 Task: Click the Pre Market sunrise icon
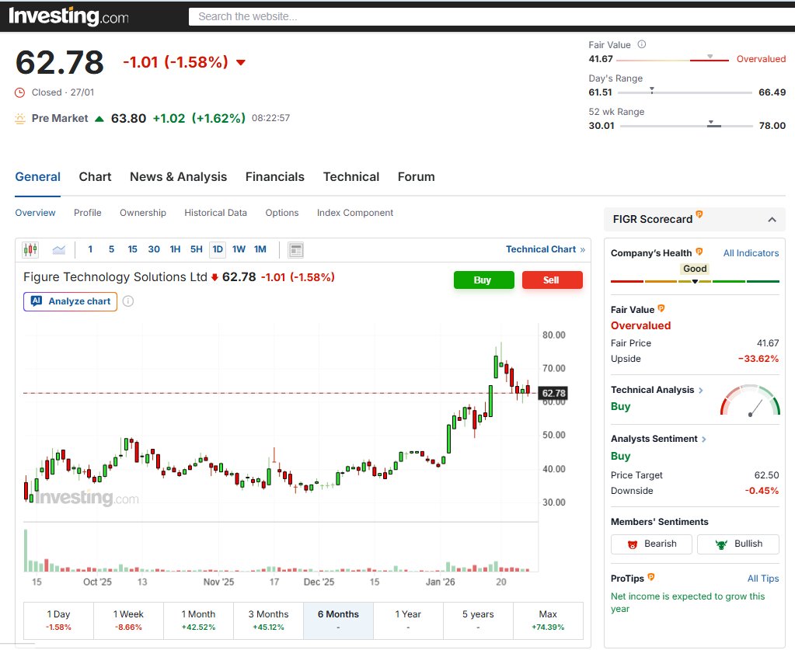[x=19, y=119]
